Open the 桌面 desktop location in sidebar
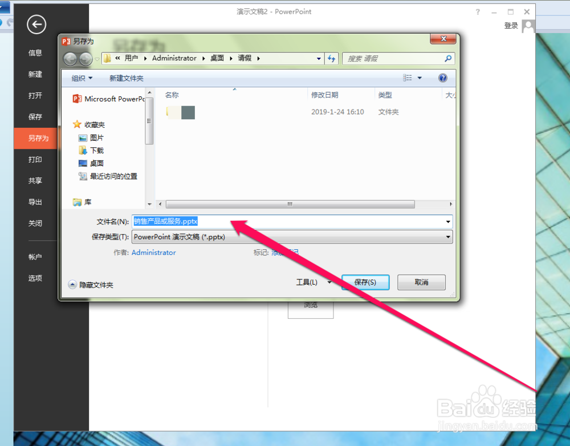This screenshot has height=446, width=570. (92, 163)
